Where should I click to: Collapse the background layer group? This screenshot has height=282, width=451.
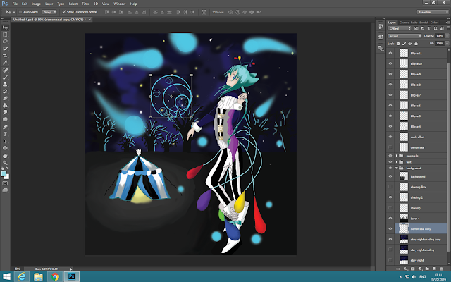pyautogui.click(x=397, y=168)
